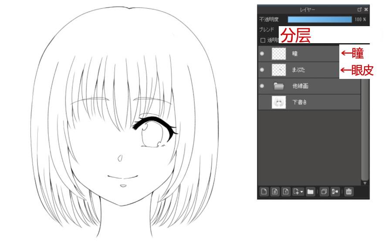Duplicate the selected layer
The height and width of the screenshot is (245, 392).
pyautogui.click(x=324, y=192)
